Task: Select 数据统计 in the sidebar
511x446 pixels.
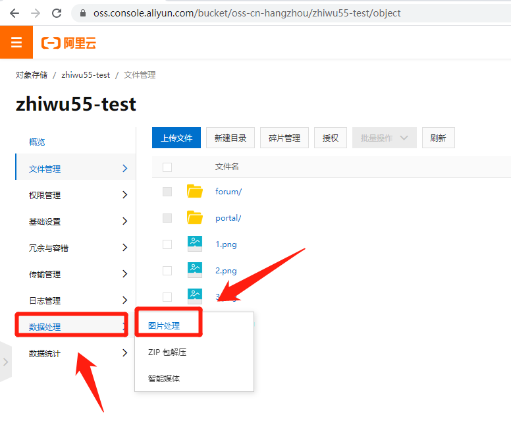Action: pyautogui.click(x=45, y=353)
